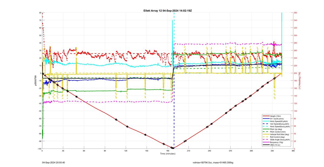Select the 280 tick on the heading axis

pyautogui.click(x=295, y=43)
